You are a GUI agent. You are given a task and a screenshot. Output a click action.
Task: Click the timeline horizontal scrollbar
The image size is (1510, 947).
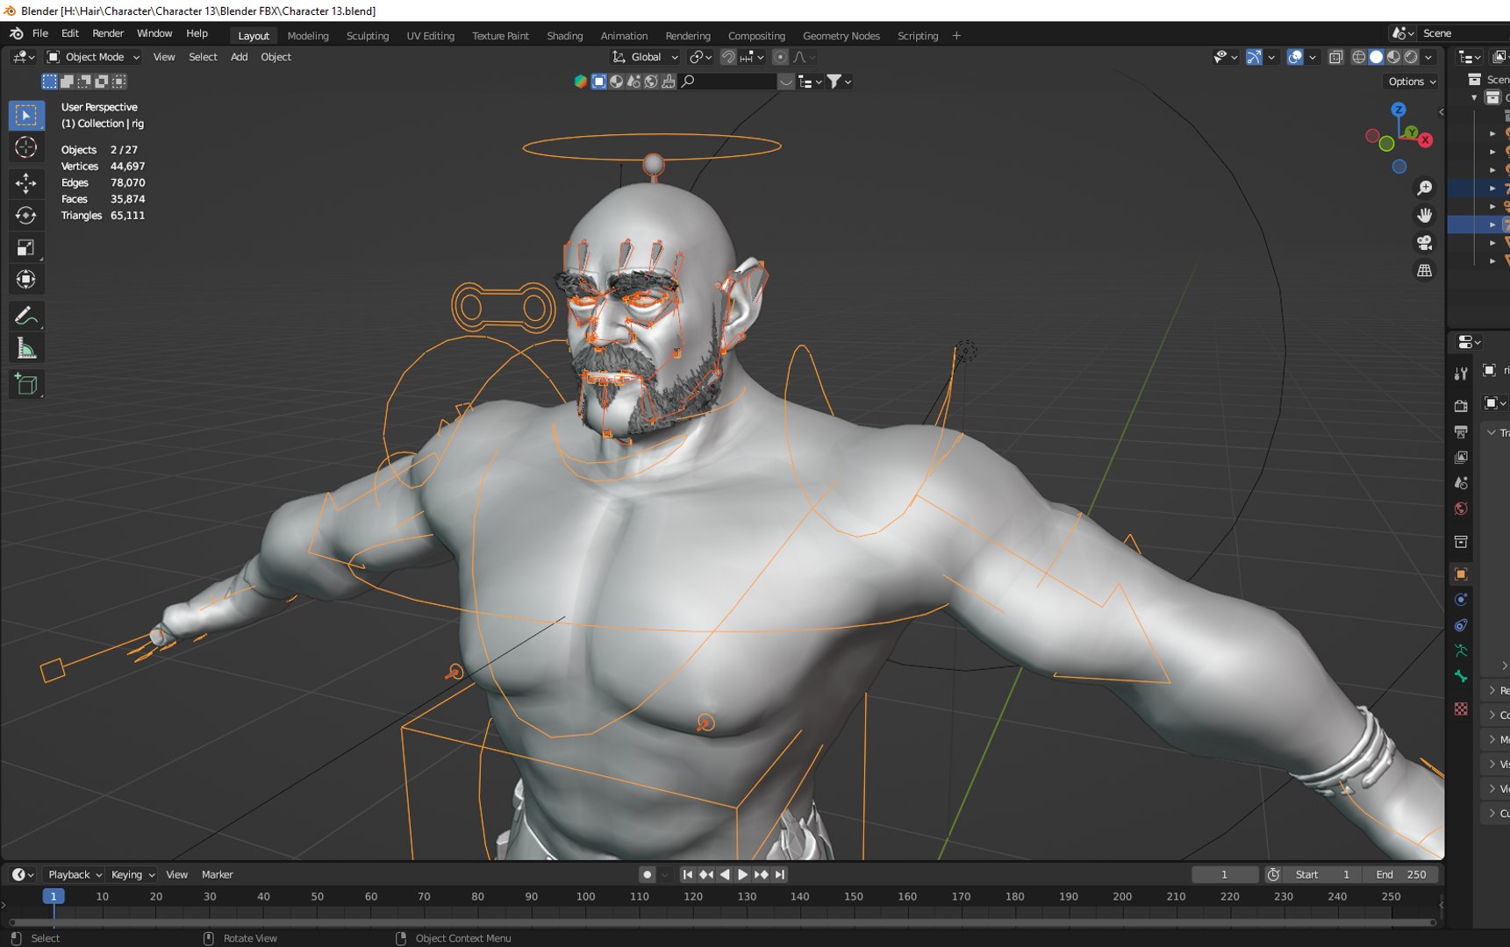click(722, 922)
